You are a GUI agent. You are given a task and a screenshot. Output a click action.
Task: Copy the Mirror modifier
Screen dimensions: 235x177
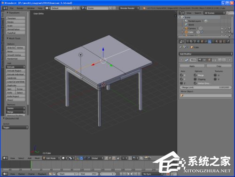pos(219,66)
